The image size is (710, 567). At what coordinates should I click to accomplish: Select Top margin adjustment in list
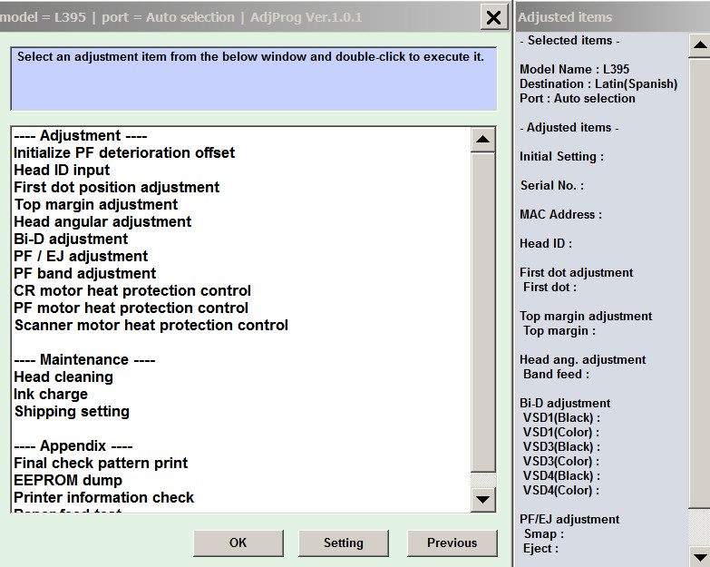(95, 204)
